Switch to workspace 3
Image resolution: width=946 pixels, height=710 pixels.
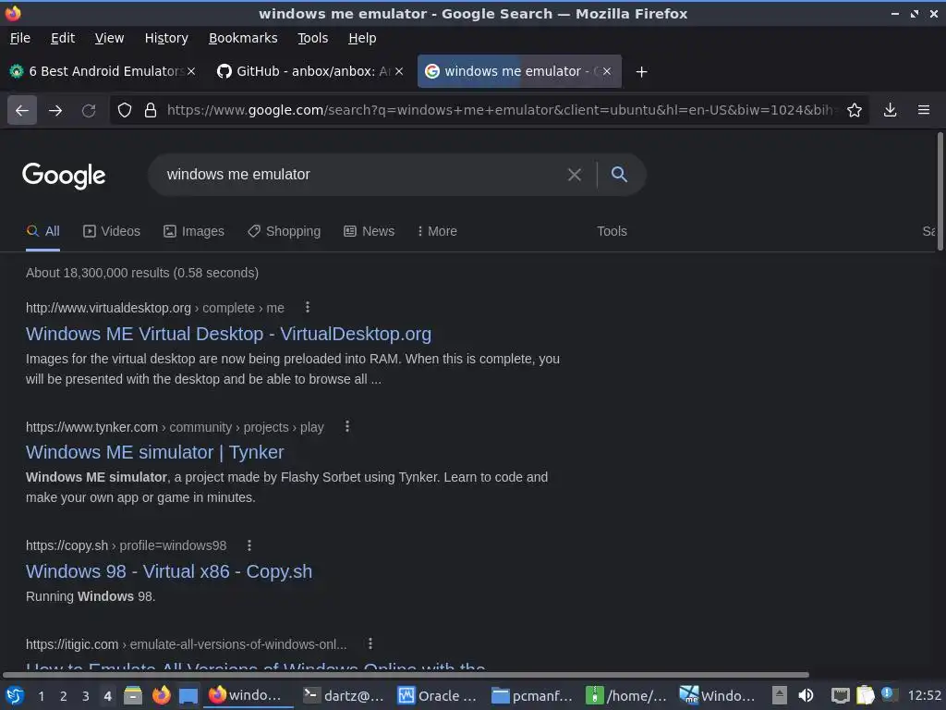(x=86, y=696)
